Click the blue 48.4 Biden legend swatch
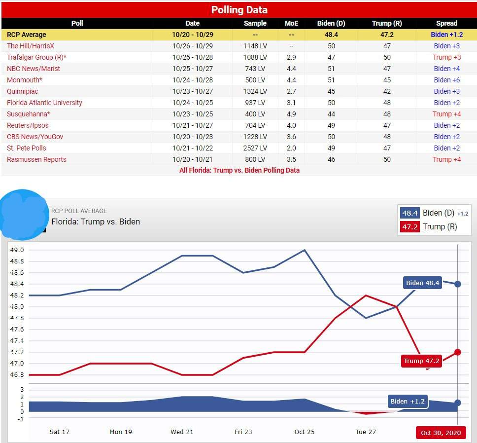The height and width of the screenshot is (443, 477). pos(410,213)
